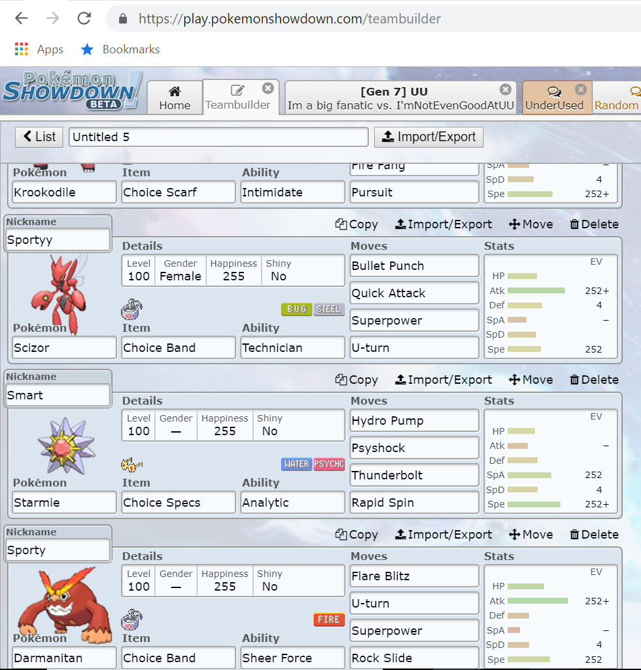Open the Random tab
Viewport: 641px width, 670px height.
[x=617, y=98]
